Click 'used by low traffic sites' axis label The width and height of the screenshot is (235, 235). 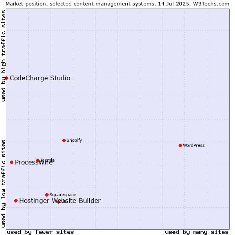point(3,184)
